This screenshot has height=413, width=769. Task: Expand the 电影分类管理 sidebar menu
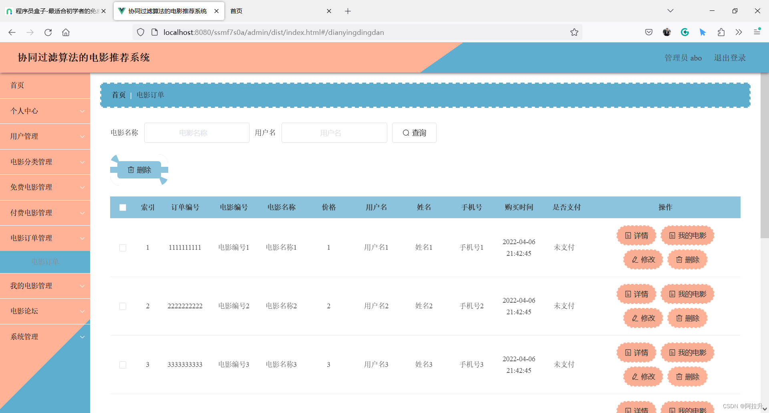click(x=45, y=162)
